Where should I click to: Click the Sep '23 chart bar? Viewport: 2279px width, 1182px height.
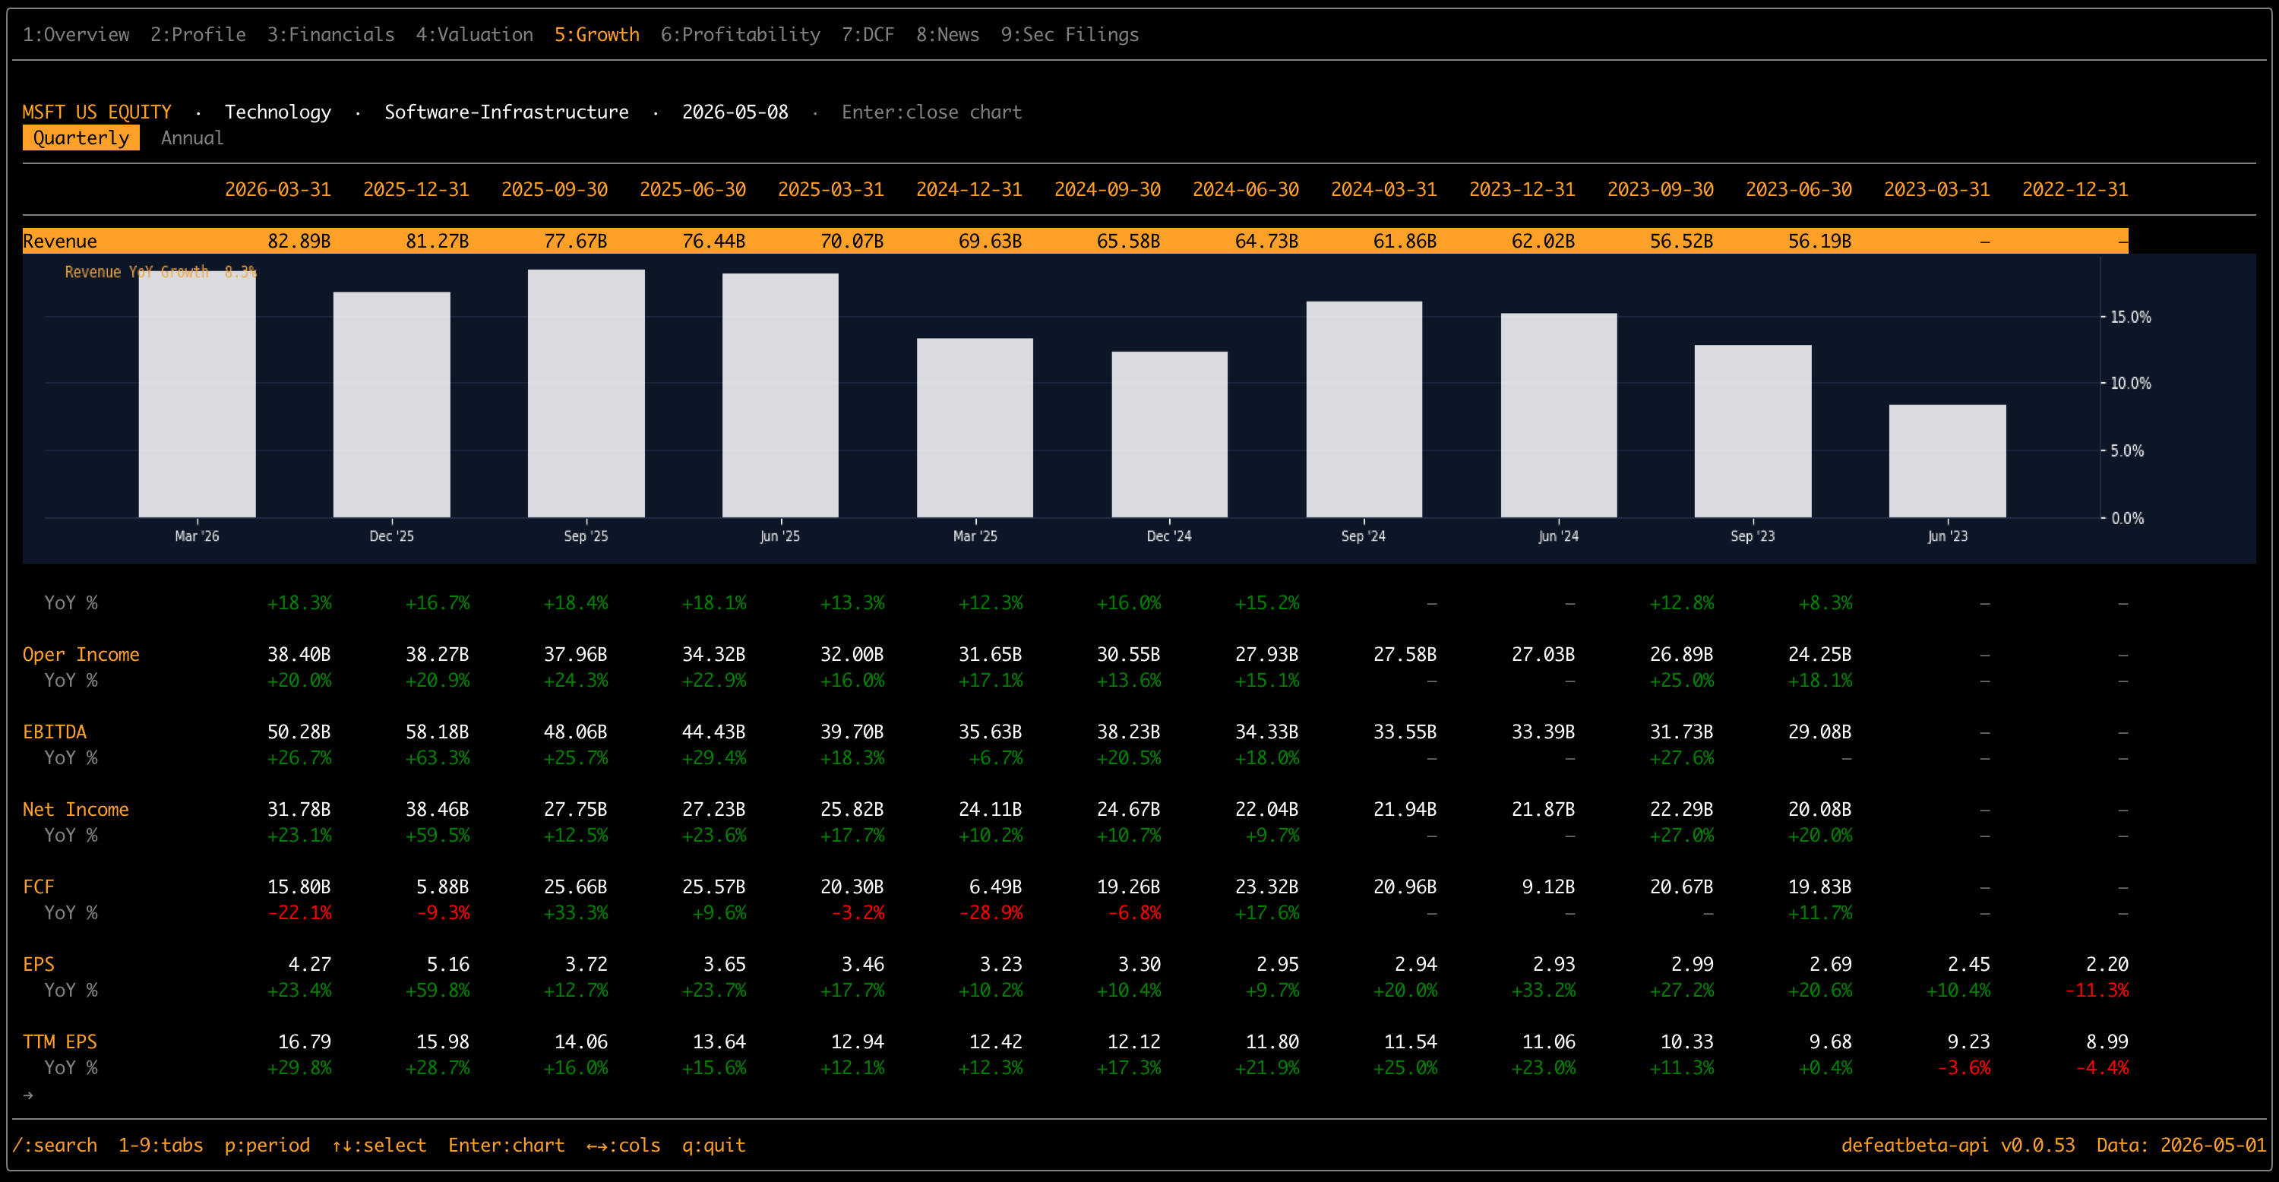[x=1753, y=431]
